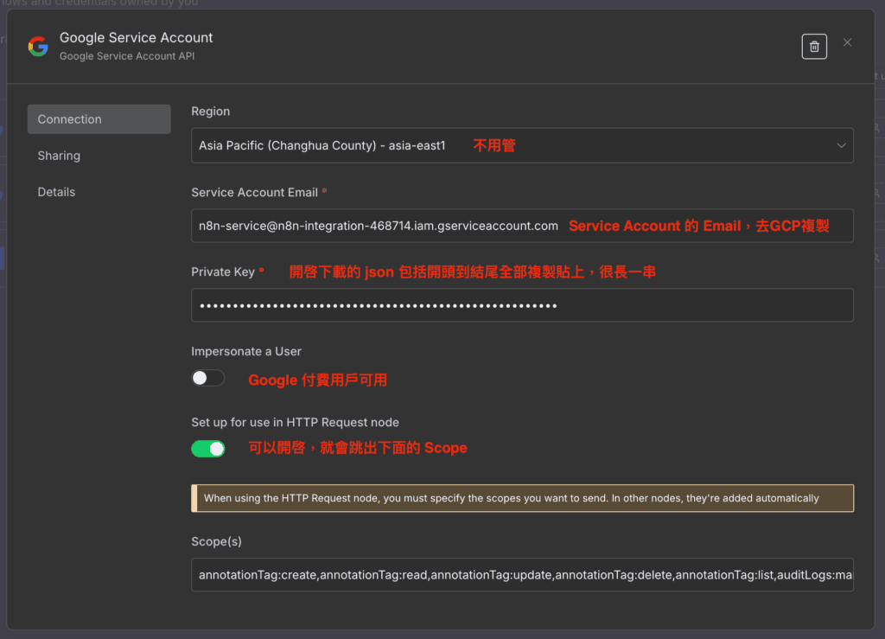
Task: Focus the Private Key field
Action: [522, 305]
